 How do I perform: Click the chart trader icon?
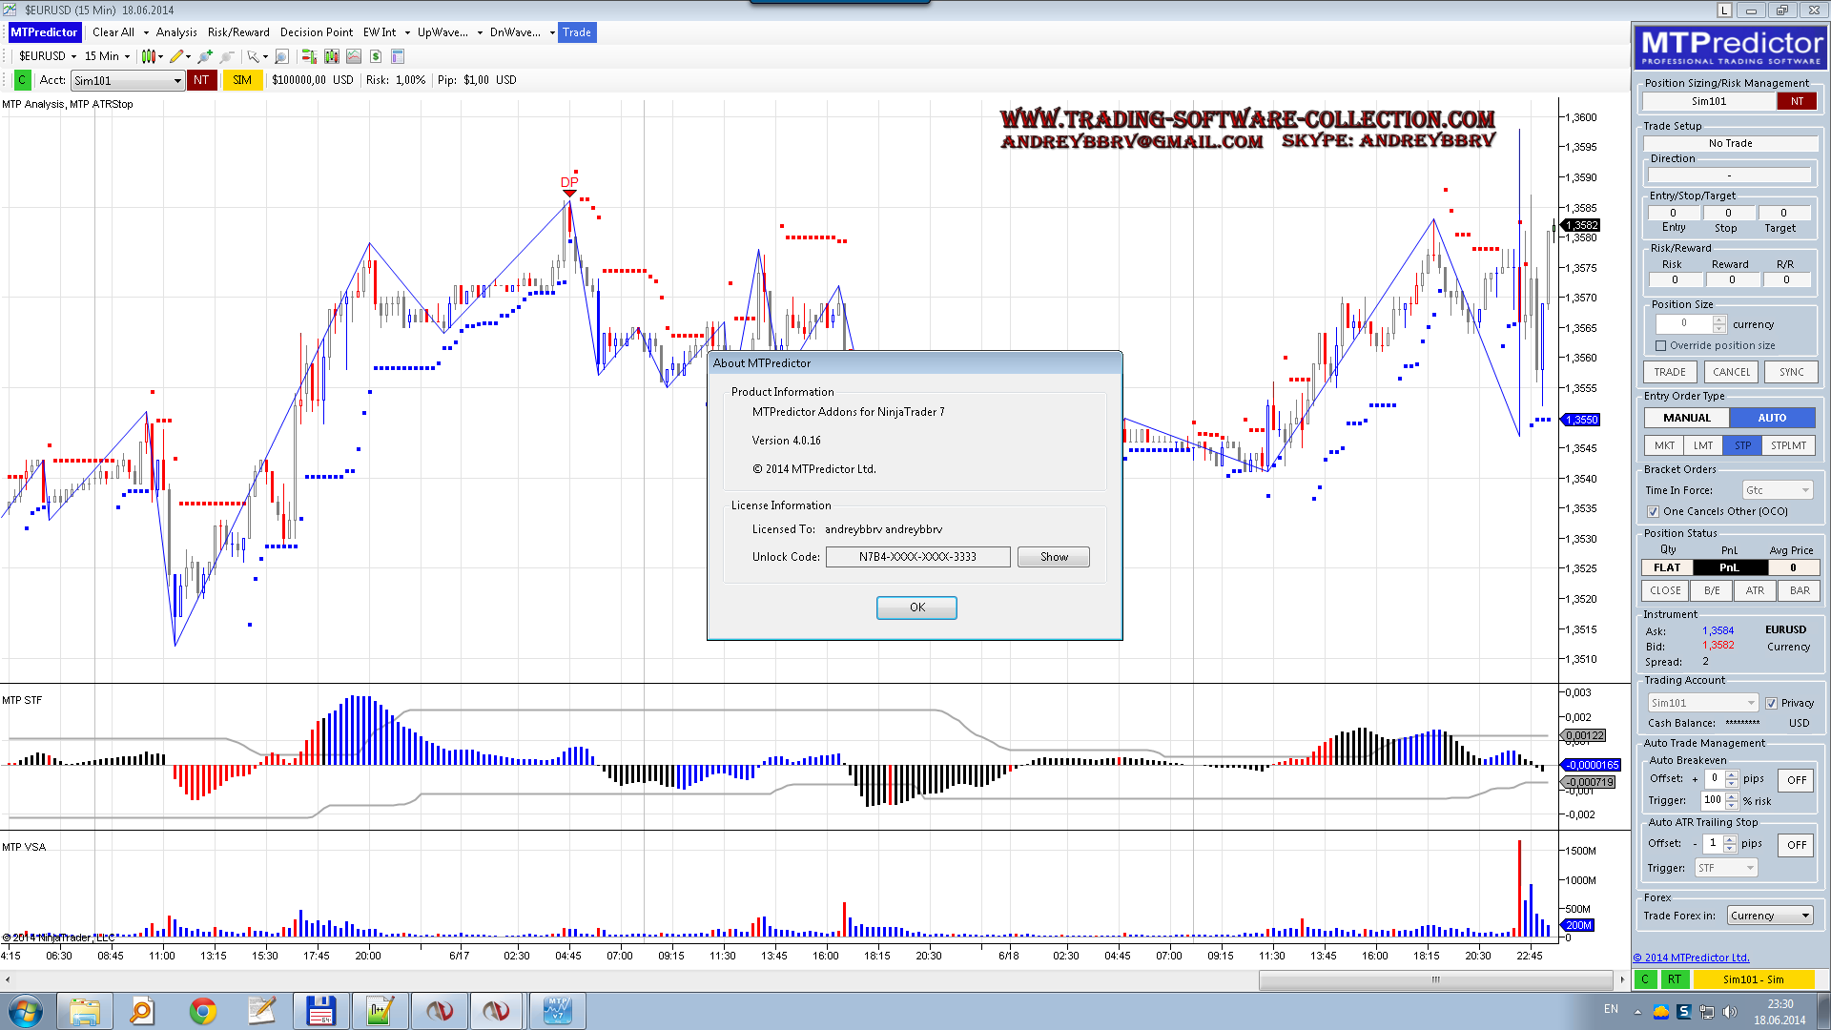309,56
